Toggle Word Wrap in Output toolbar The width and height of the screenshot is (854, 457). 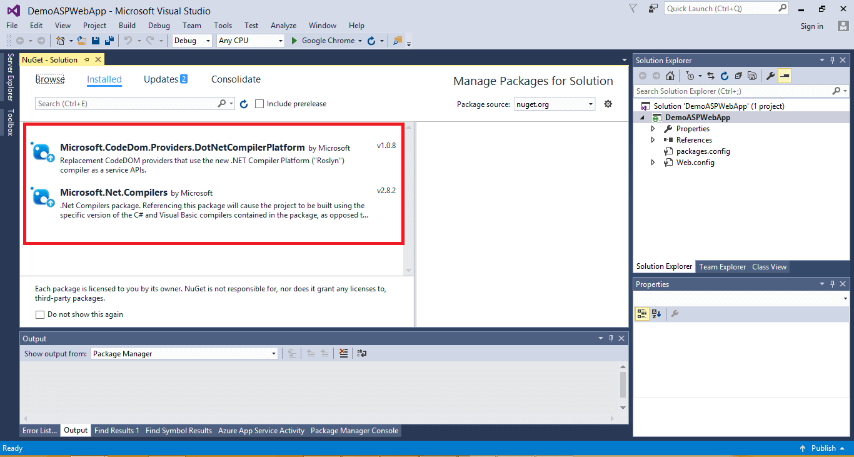[362, 353]
